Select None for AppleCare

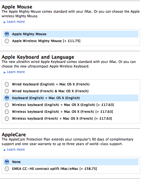click(7, 162)
